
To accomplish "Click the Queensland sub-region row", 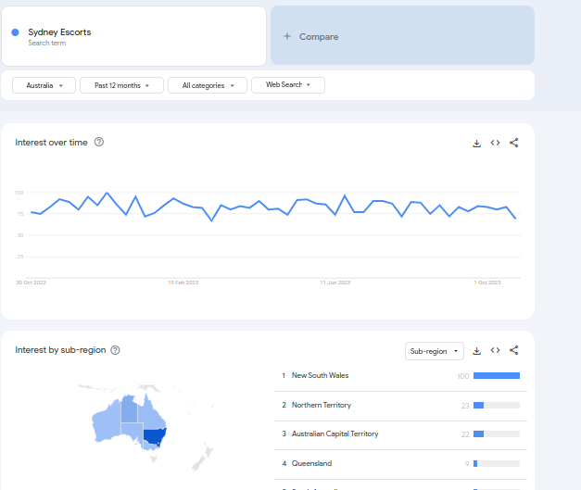I will click(311, 463).
